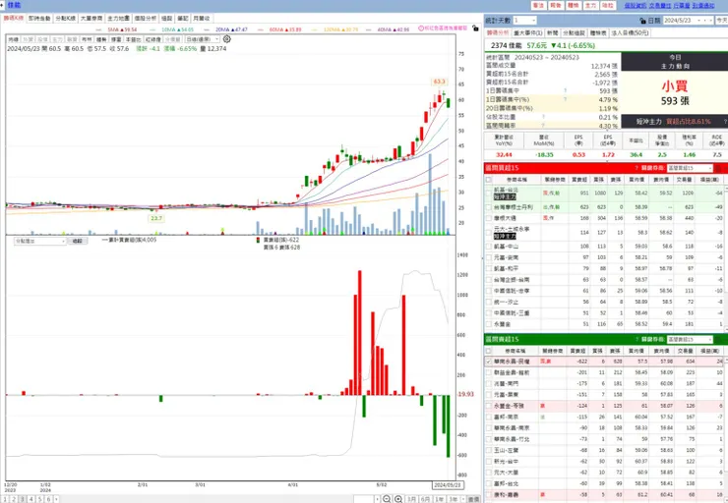Image resolution: width=728 pixels, height=503 pixels.
Task: Zoom out the chart with the minus magnifier
Action: coord(387,499)
